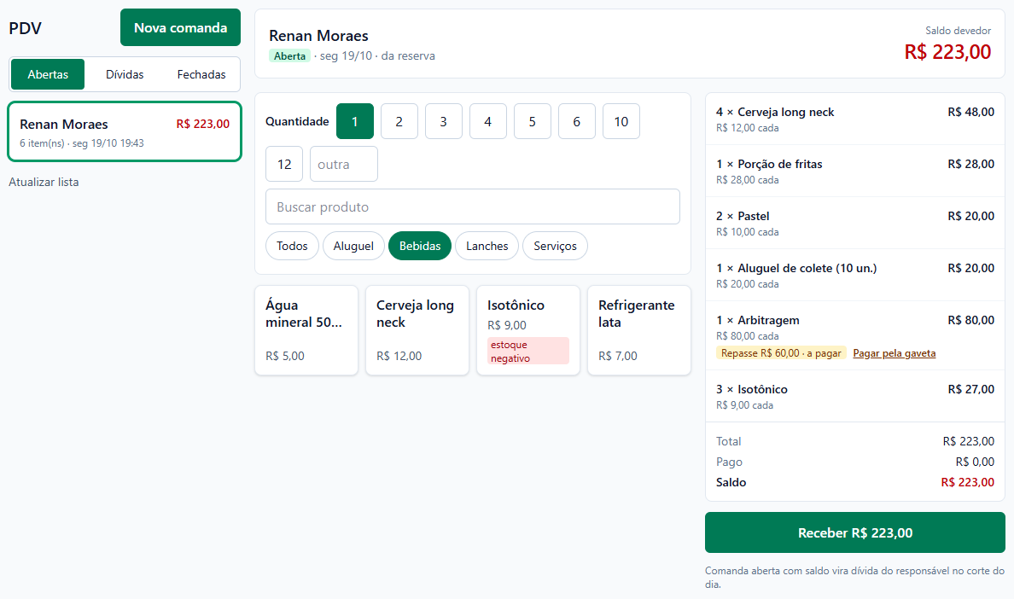This screenshot has height=599, width=1014.
Task: Filter products by Lanches category
Action: point(487,247)
